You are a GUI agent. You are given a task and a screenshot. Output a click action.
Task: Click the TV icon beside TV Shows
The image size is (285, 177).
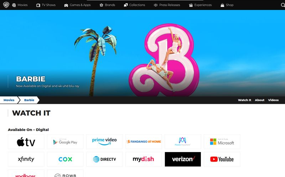point(38,5)
